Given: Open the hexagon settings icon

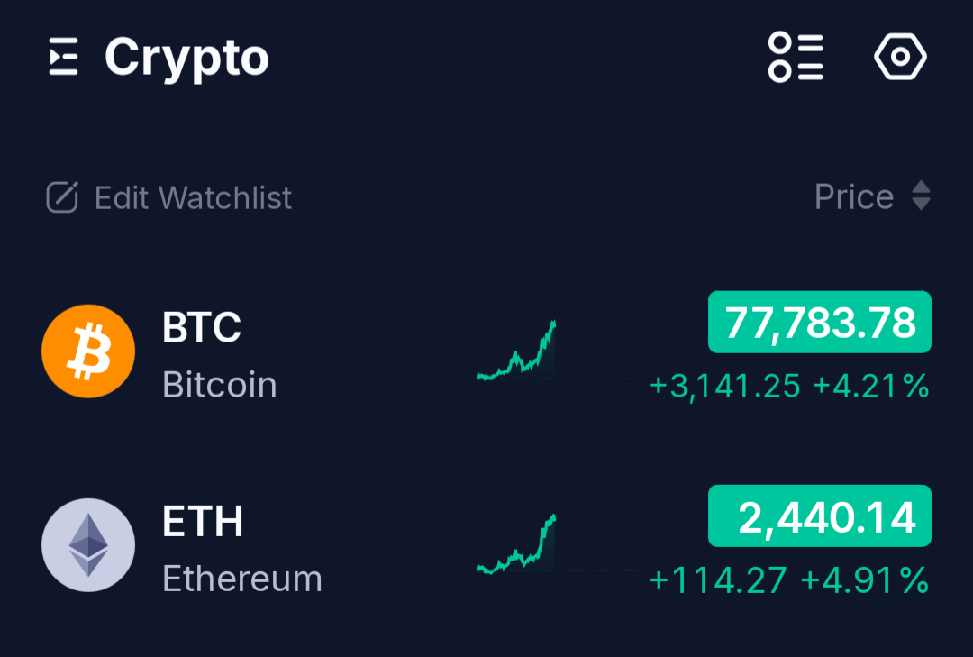Looking at the screenshot, I should (x=900, y=58).
